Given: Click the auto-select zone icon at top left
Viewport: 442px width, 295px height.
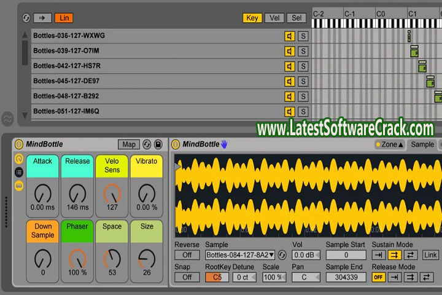Looking at the screenshot, I should click(25, 18).
